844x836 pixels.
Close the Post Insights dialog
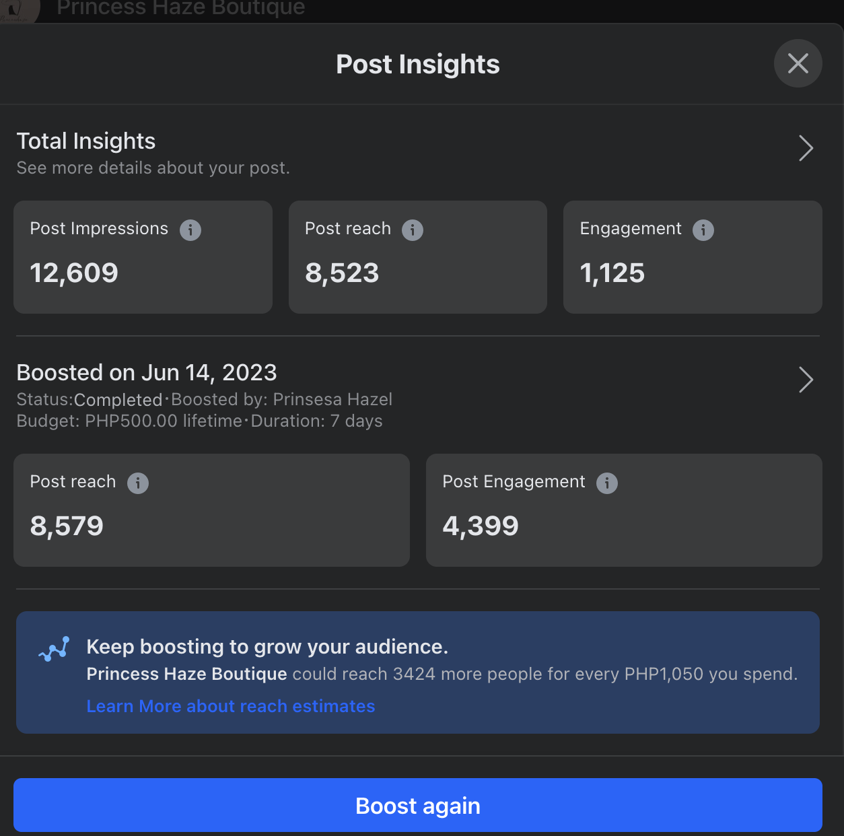[798, 64]
